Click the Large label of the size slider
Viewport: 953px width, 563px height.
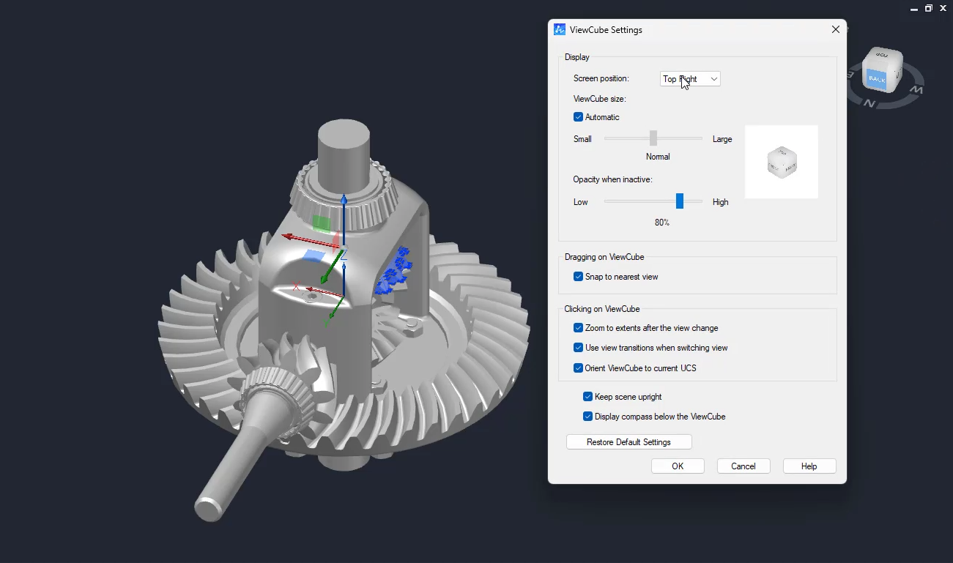click(722, 139)
